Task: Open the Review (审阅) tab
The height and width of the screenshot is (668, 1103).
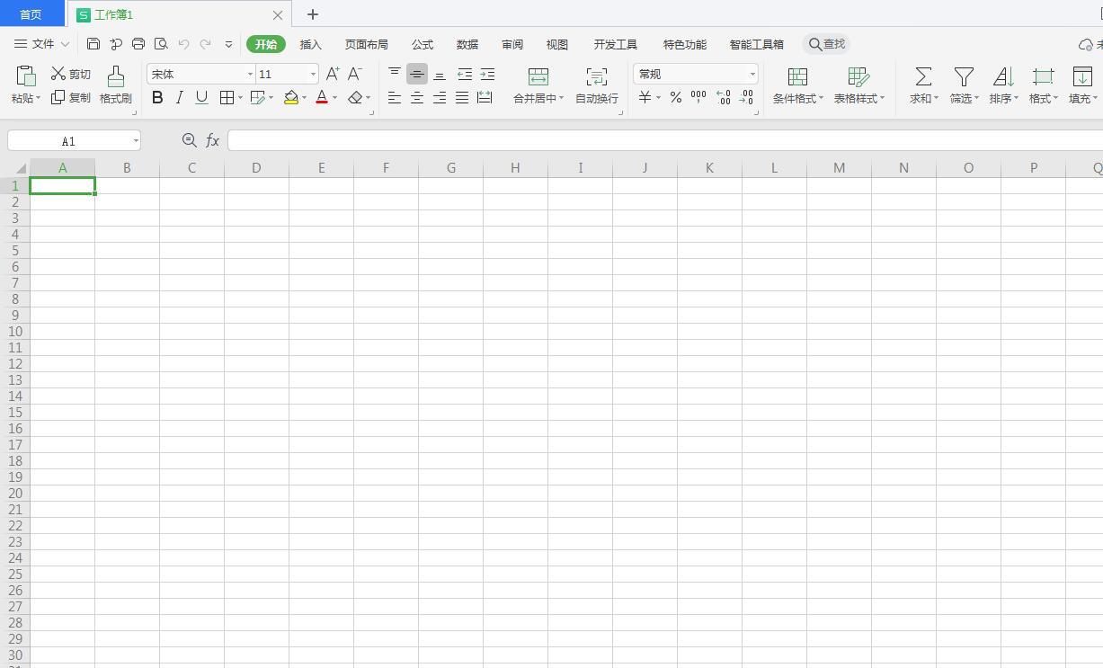Action: pos(512,44)
